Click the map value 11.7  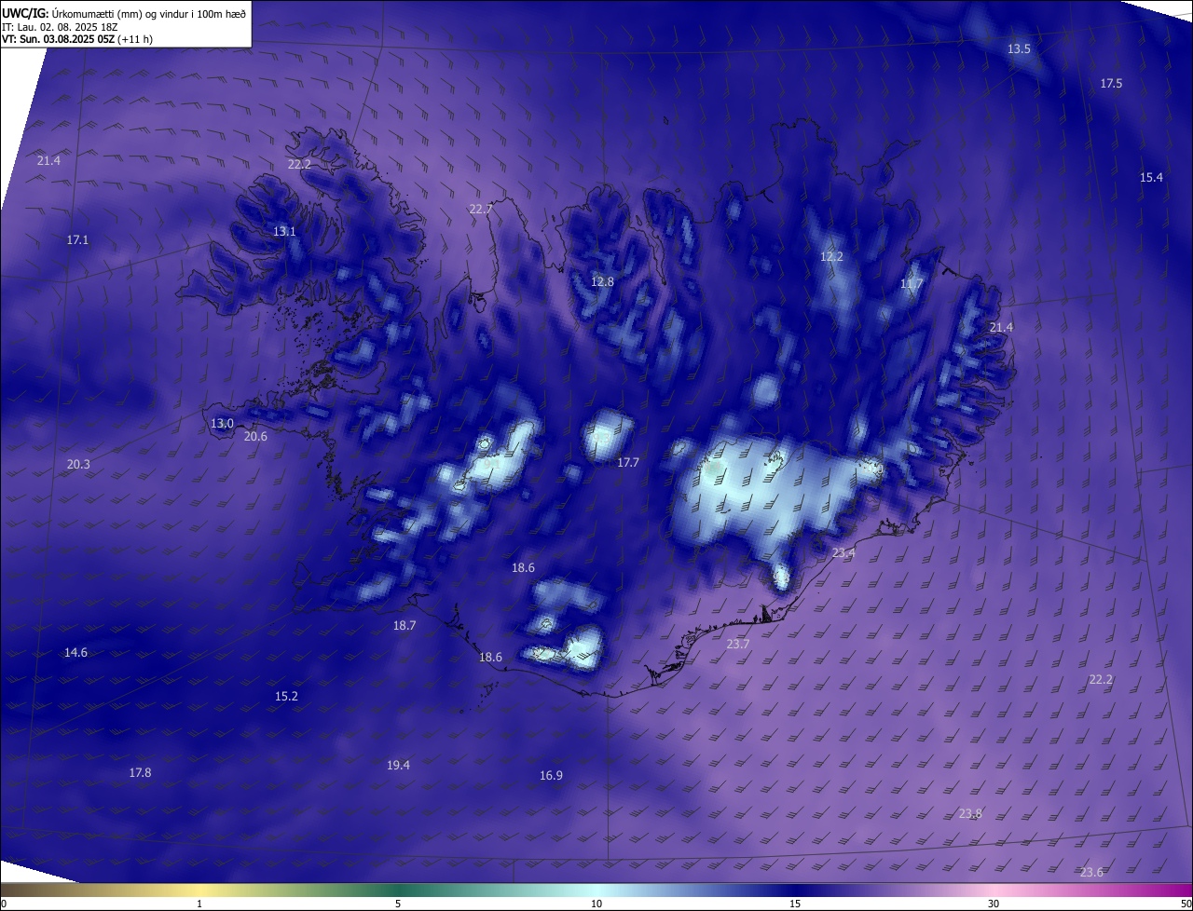[x=912, y=283]
